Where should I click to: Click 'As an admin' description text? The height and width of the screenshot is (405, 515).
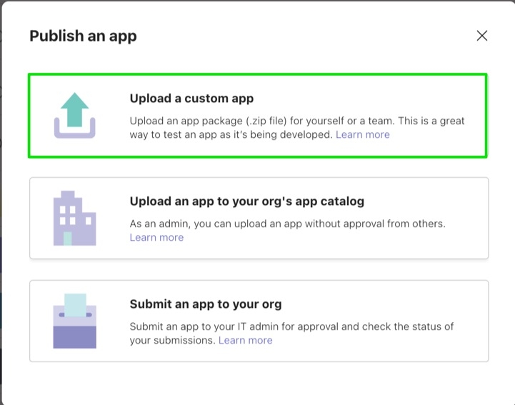[286, 224]
